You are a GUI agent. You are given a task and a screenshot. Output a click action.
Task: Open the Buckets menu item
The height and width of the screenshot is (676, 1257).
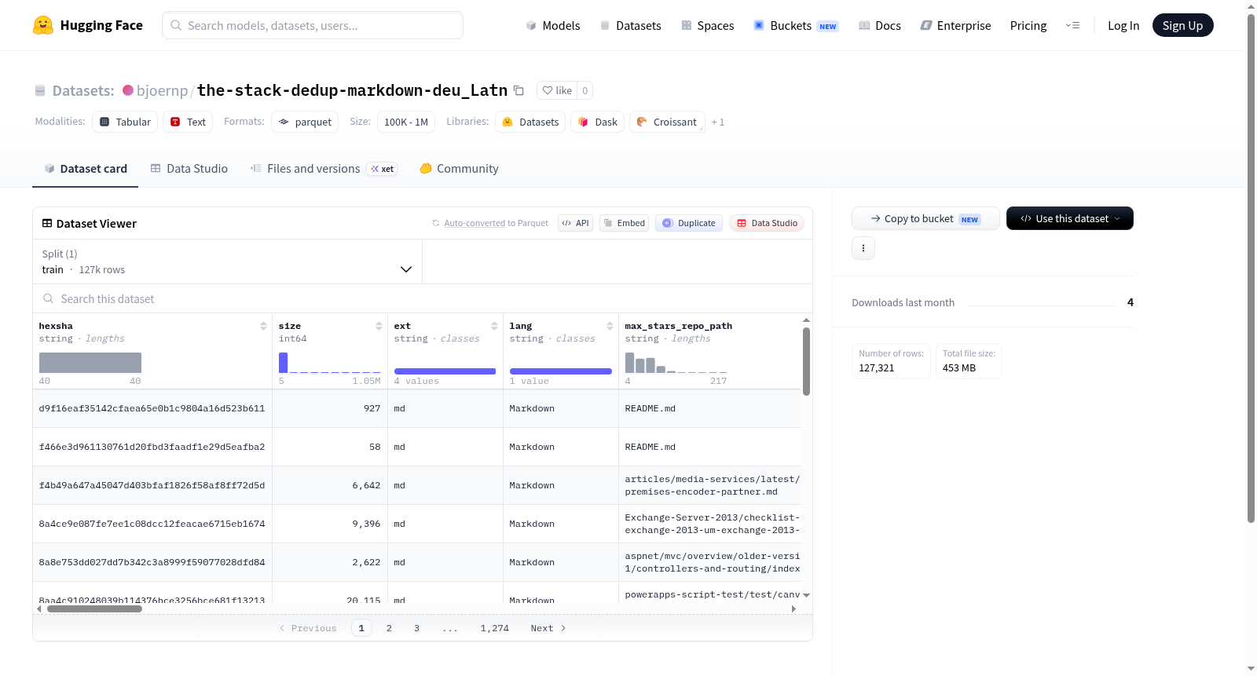[796, 25]
